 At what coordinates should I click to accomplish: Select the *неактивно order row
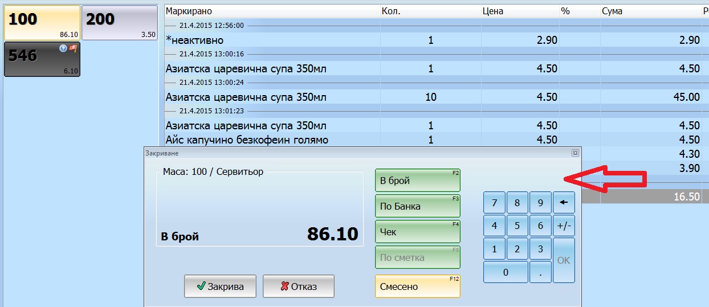[194, 40]
